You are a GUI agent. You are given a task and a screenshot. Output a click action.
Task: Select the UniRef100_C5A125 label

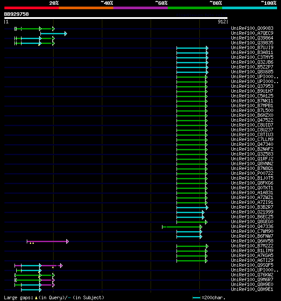pos(252,96)
